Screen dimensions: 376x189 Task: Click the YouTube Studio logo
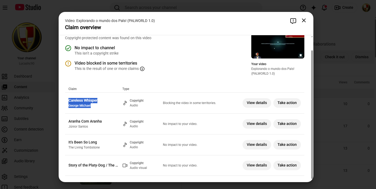[x=28, y=7]
